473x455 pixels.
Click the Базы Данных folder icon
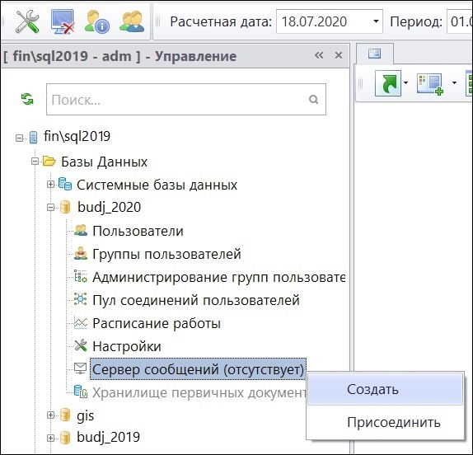click(49, 162)
